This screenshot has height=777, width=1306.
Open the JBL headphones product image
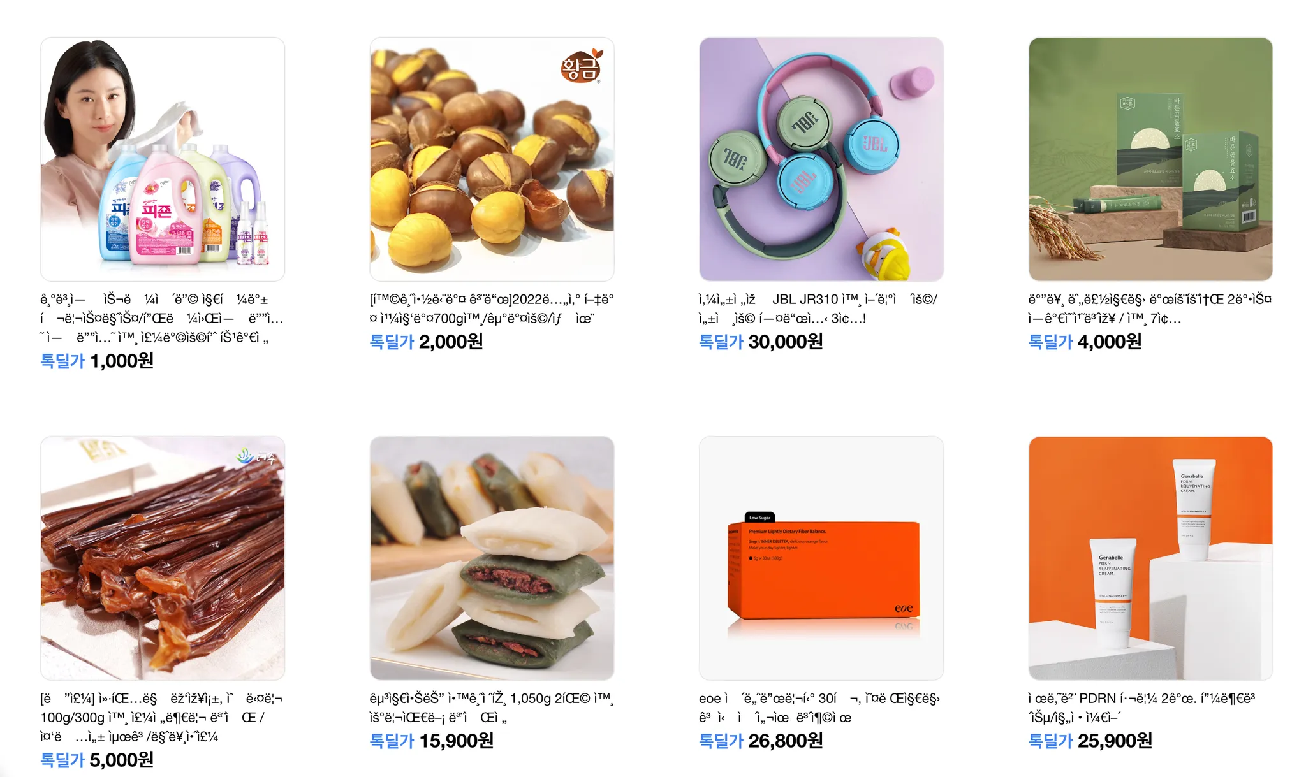click(821, 159)
